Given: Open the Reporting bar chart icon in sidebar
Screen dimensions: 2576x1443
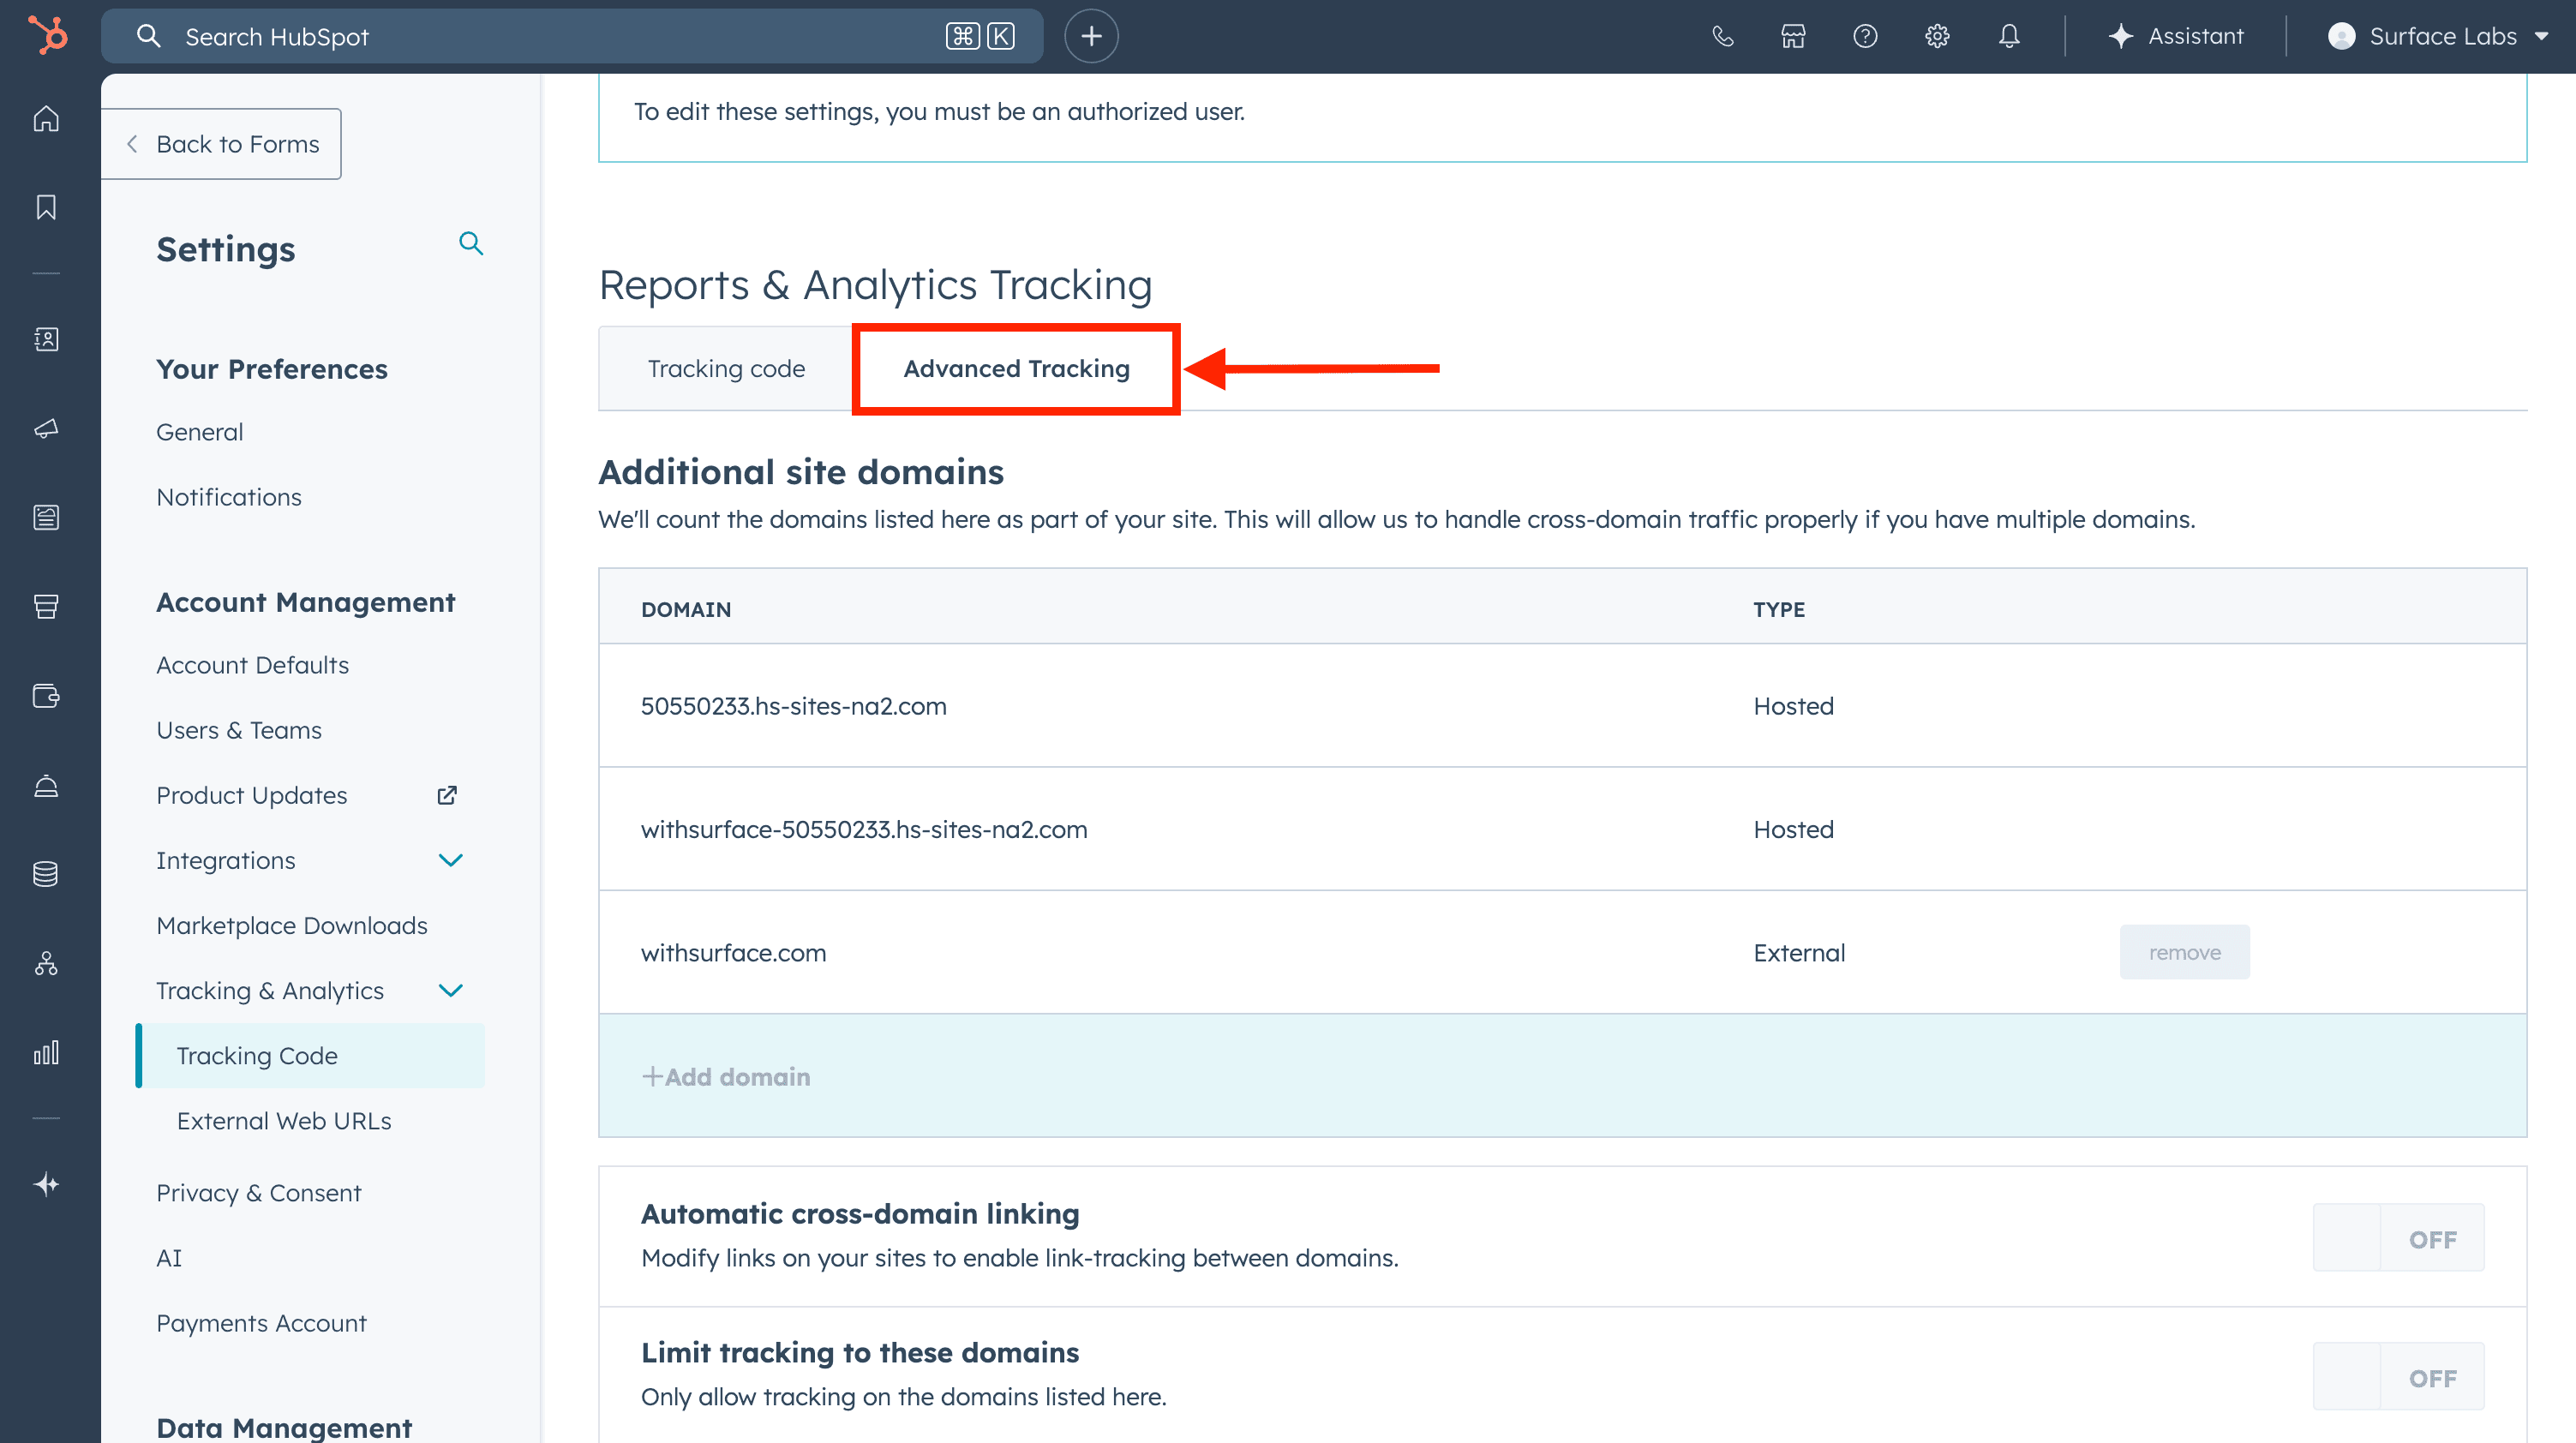Looking at the screenshot, I should click(x=46, y=1052).
